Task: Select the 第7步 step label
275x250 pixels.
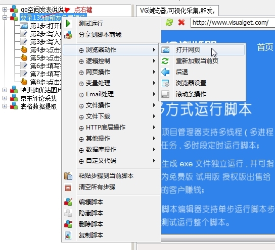Action: 45,74
